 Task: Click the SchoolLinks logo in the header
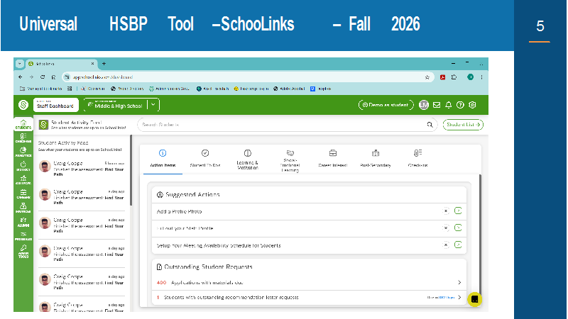click(x=23, y=105)
